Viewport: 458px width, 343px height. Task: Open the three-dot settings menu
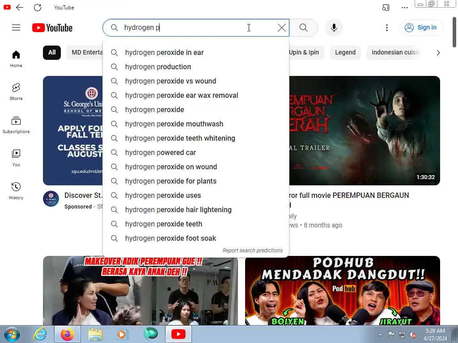(387, 28)
